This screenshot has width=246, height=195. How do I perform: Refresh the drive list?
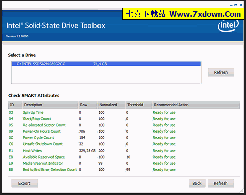click(x=221, y=72)
